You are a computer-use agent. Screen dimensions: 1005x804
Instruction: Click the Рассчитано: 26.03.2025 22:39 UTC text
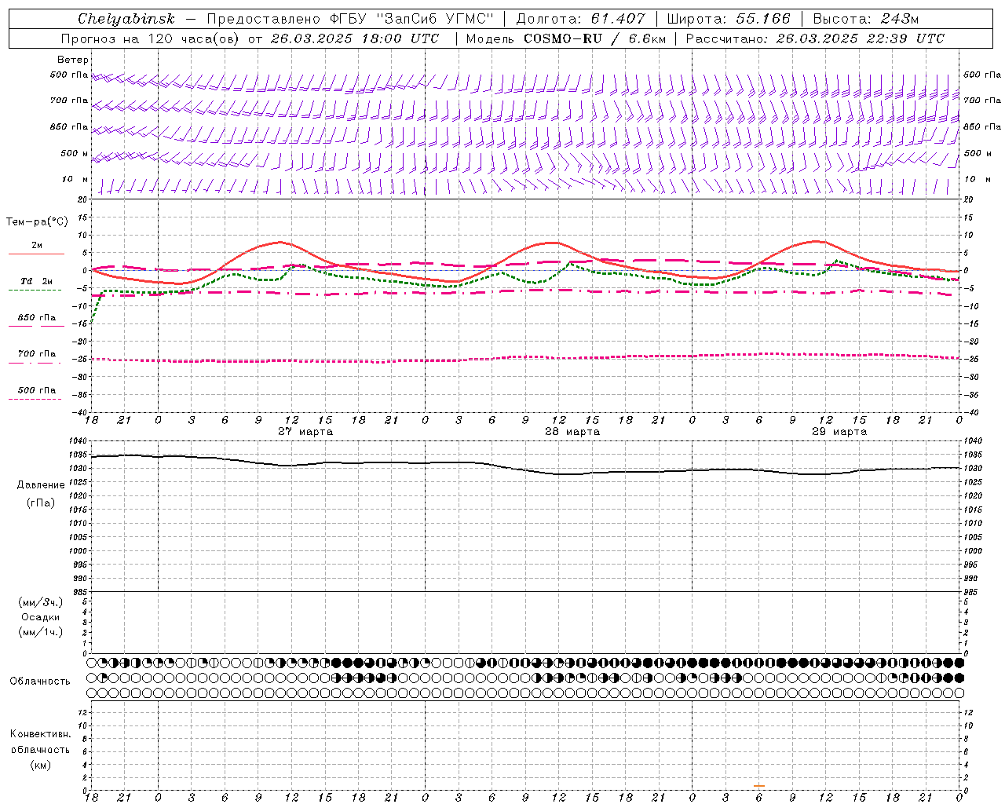click(815, 38)
